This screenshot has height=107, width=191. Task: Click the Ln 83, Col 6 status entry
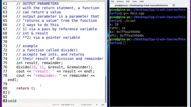click(x=86, y=105)
